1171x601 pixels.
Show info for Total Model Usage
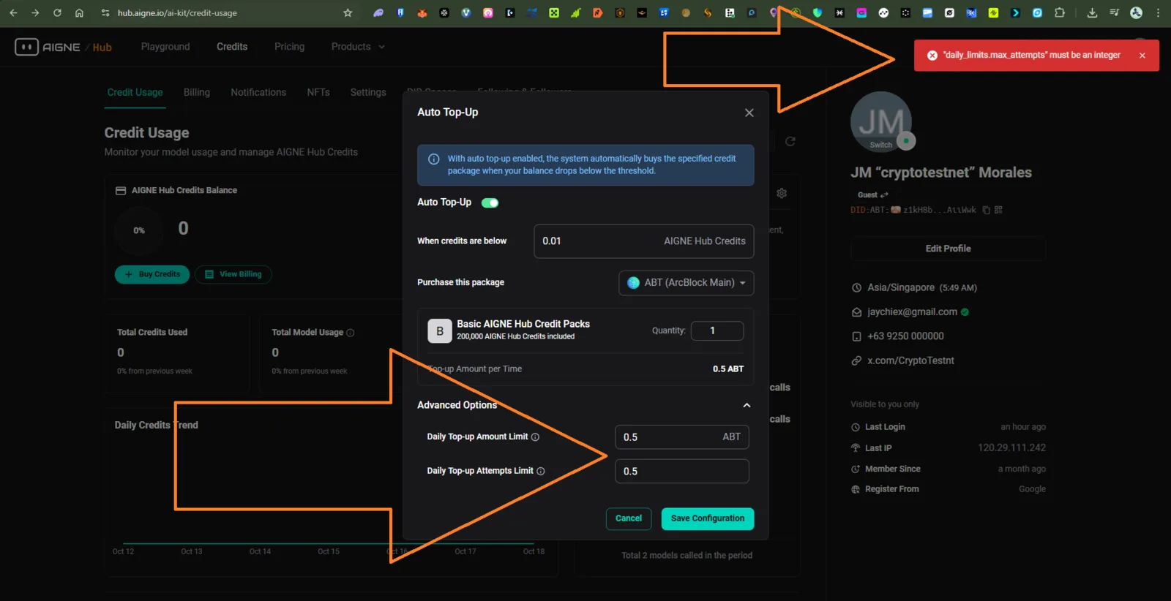click(x=350, y=333)
